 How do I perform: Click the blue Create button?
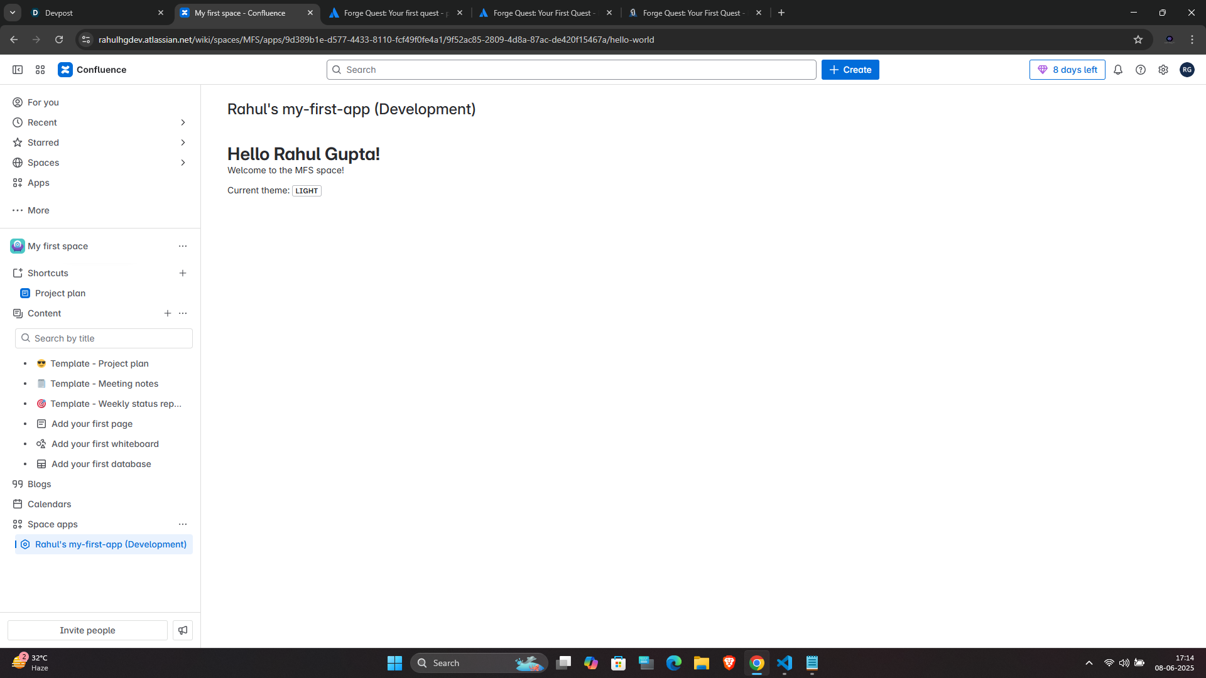click(x=850, y=70)
